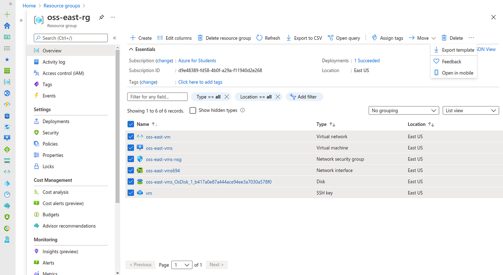Open the Azure for Students subscription link
503x275 pixels.
(x=197, y=61)
